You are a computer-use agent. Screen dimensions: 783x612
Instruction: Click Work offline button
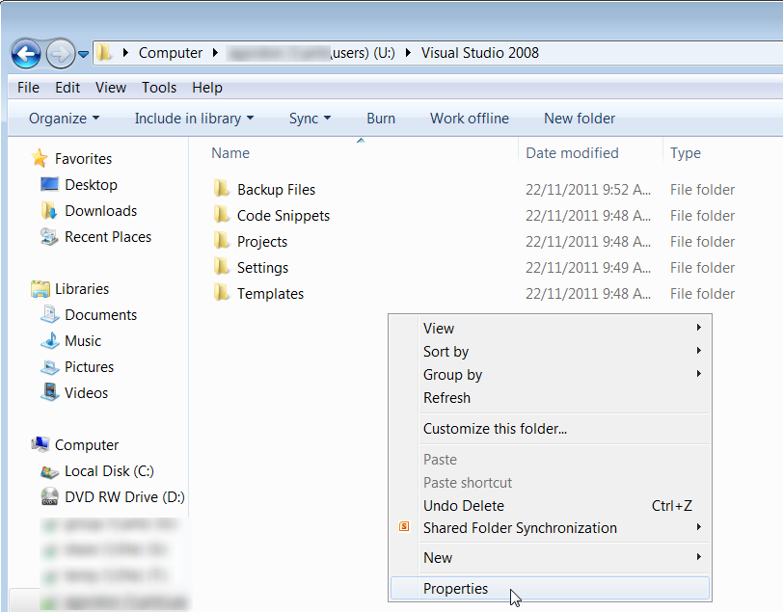(470, 119)
